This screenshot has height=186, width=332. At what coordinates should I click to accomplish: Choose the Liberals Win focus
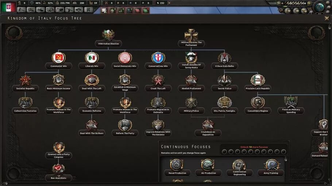click(92, 60)
